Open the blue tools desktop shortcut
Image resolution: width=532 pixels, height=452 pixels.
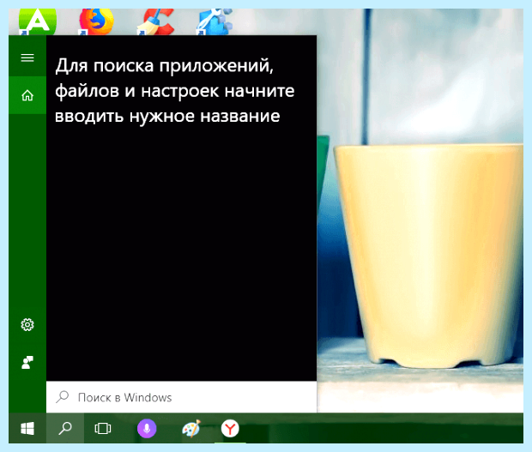click(x=215, y=21)
